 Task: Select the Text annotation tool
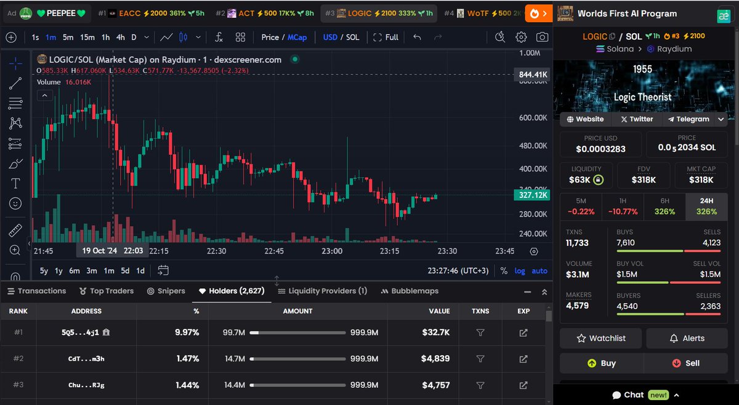pyautogui.click(x=15, y=183)
